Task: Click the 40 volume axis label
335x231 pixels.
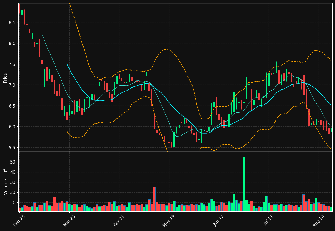Action: click(13, 172)
